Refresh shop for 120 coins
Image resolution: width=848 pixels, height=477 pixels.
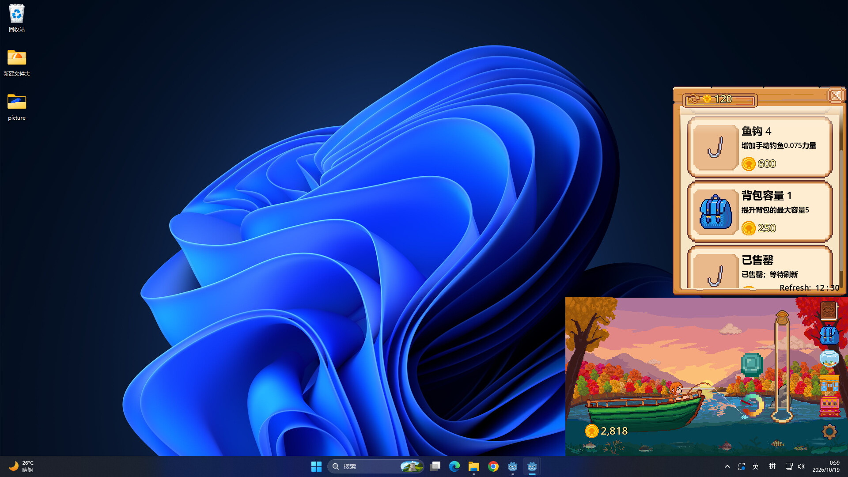tap(720, 99)
